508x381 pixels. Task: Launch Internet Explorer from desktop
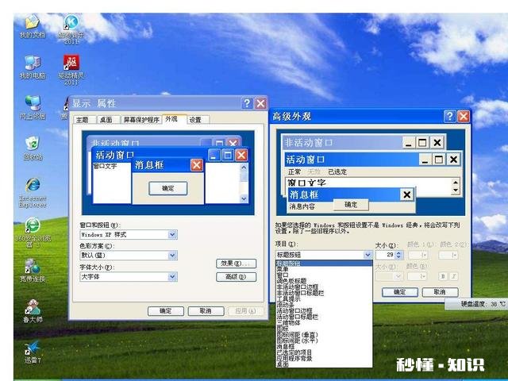pyautogui.click(x=32, y=186)
